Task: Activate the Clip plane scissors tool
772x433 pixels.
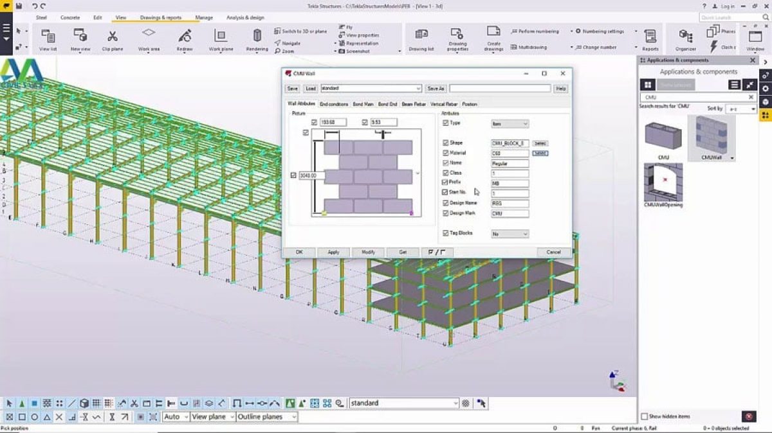Action: pos(113,39)
